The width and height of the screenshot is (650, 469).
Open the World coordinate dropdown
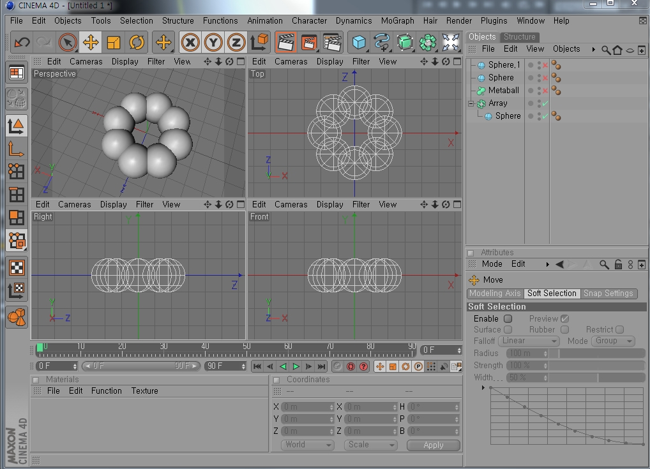[308, 445]
